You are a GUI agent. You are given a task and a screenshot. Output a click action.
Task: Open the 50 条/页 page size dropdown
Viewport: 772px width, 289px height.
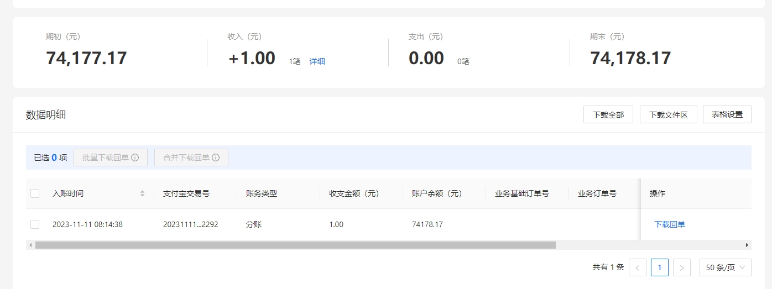[x=726, y=267]
